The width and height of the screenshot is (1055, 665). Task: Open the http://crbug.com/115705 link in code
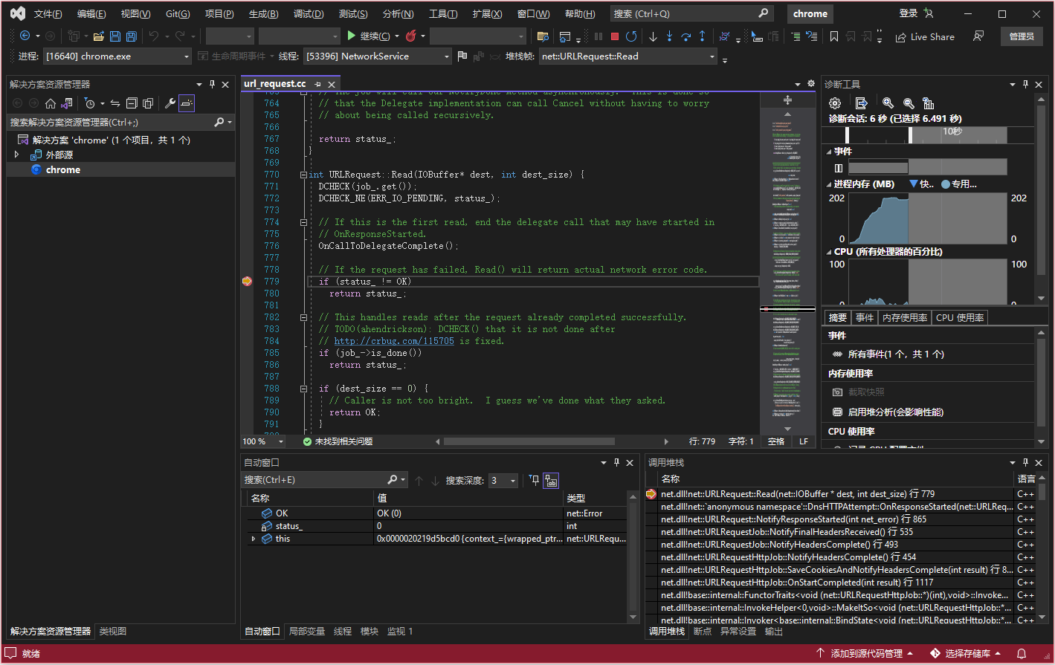coord(394,341)
